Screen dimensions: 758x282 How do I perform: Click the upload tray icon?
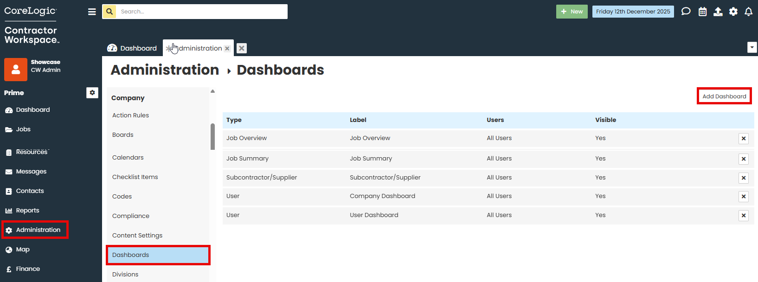pos(718,12)
